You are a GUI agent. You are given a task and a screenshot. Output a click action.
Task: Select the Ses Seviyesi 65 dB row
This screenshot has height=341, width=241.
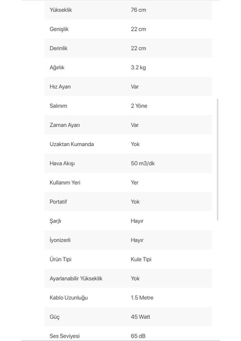tap(128, 334)
